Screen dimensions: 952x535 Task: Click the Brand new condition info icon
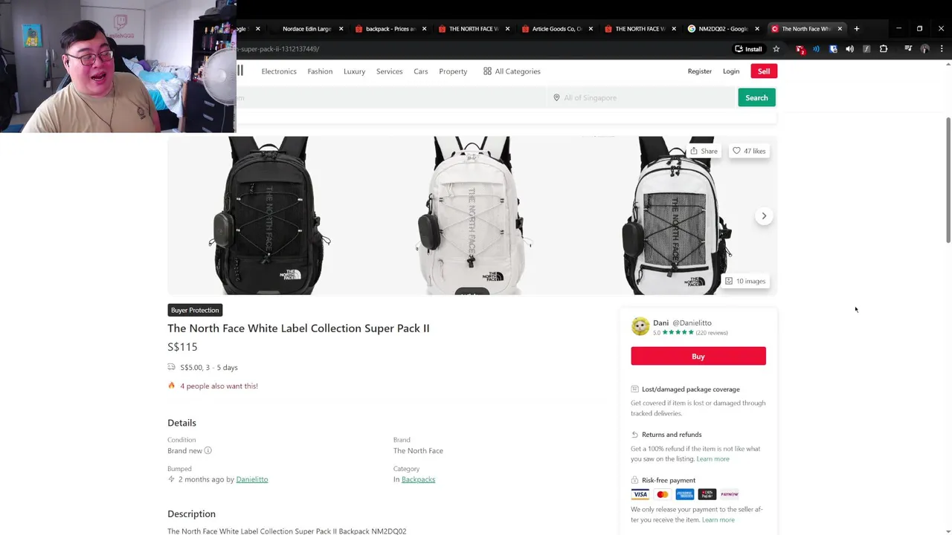click(208, 450)
